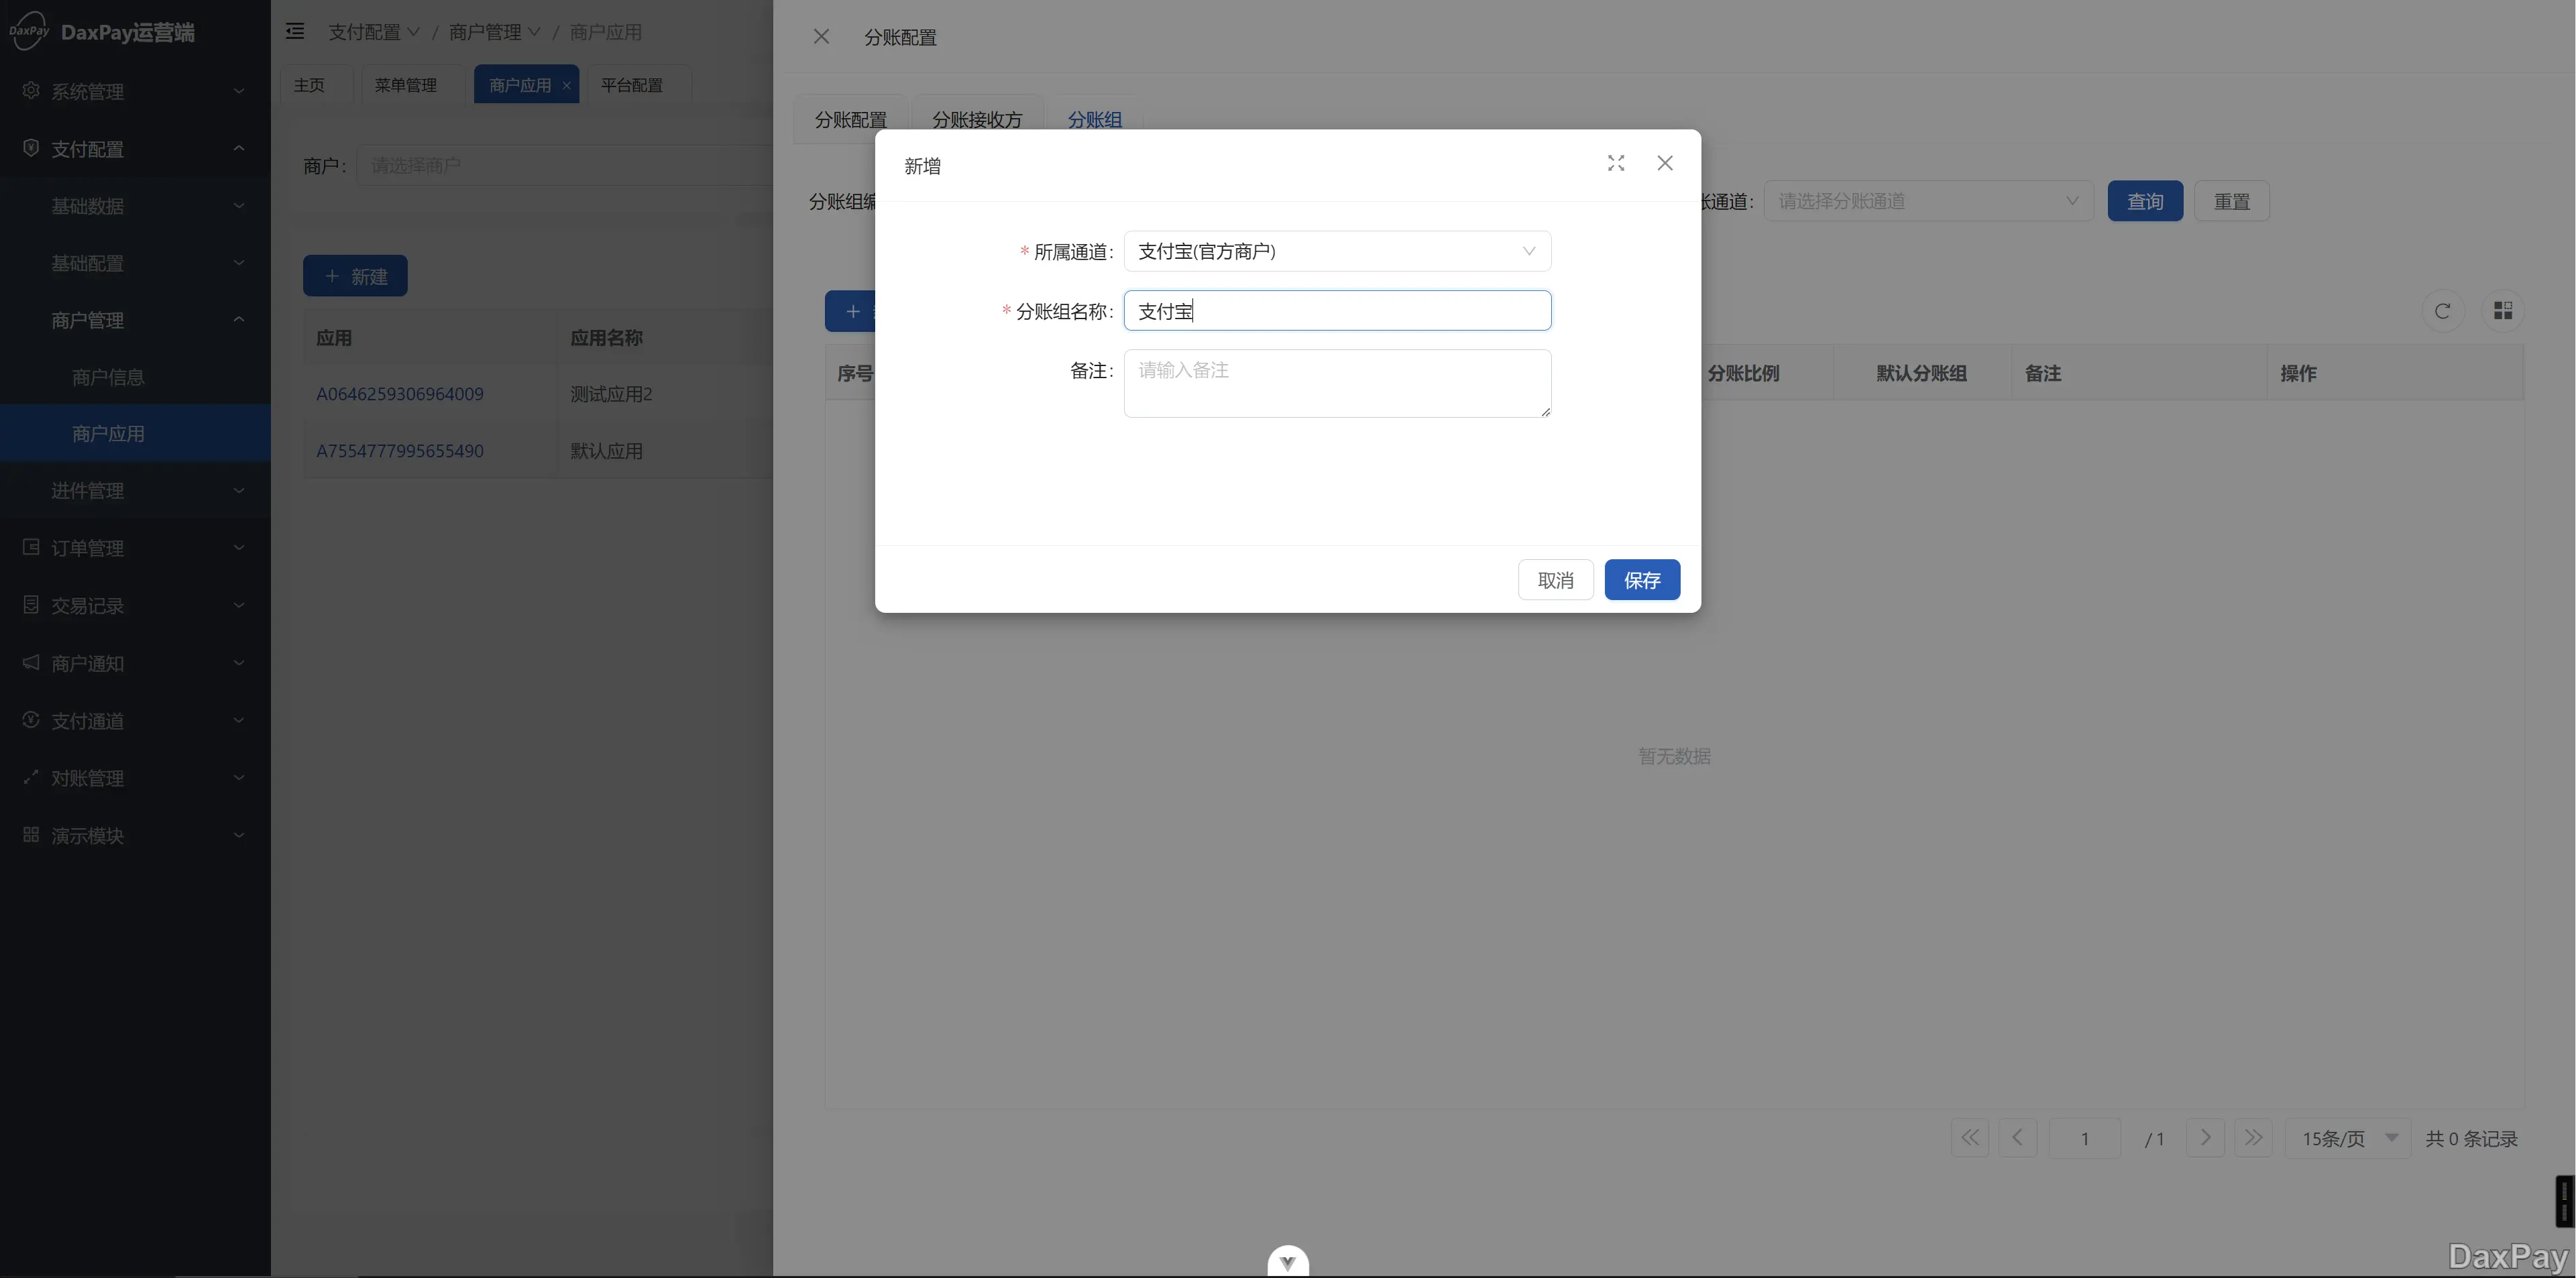Click the 系统管理 gear icon
2576x1278 pixels.
pyautogui.click(x=31, y=91)
